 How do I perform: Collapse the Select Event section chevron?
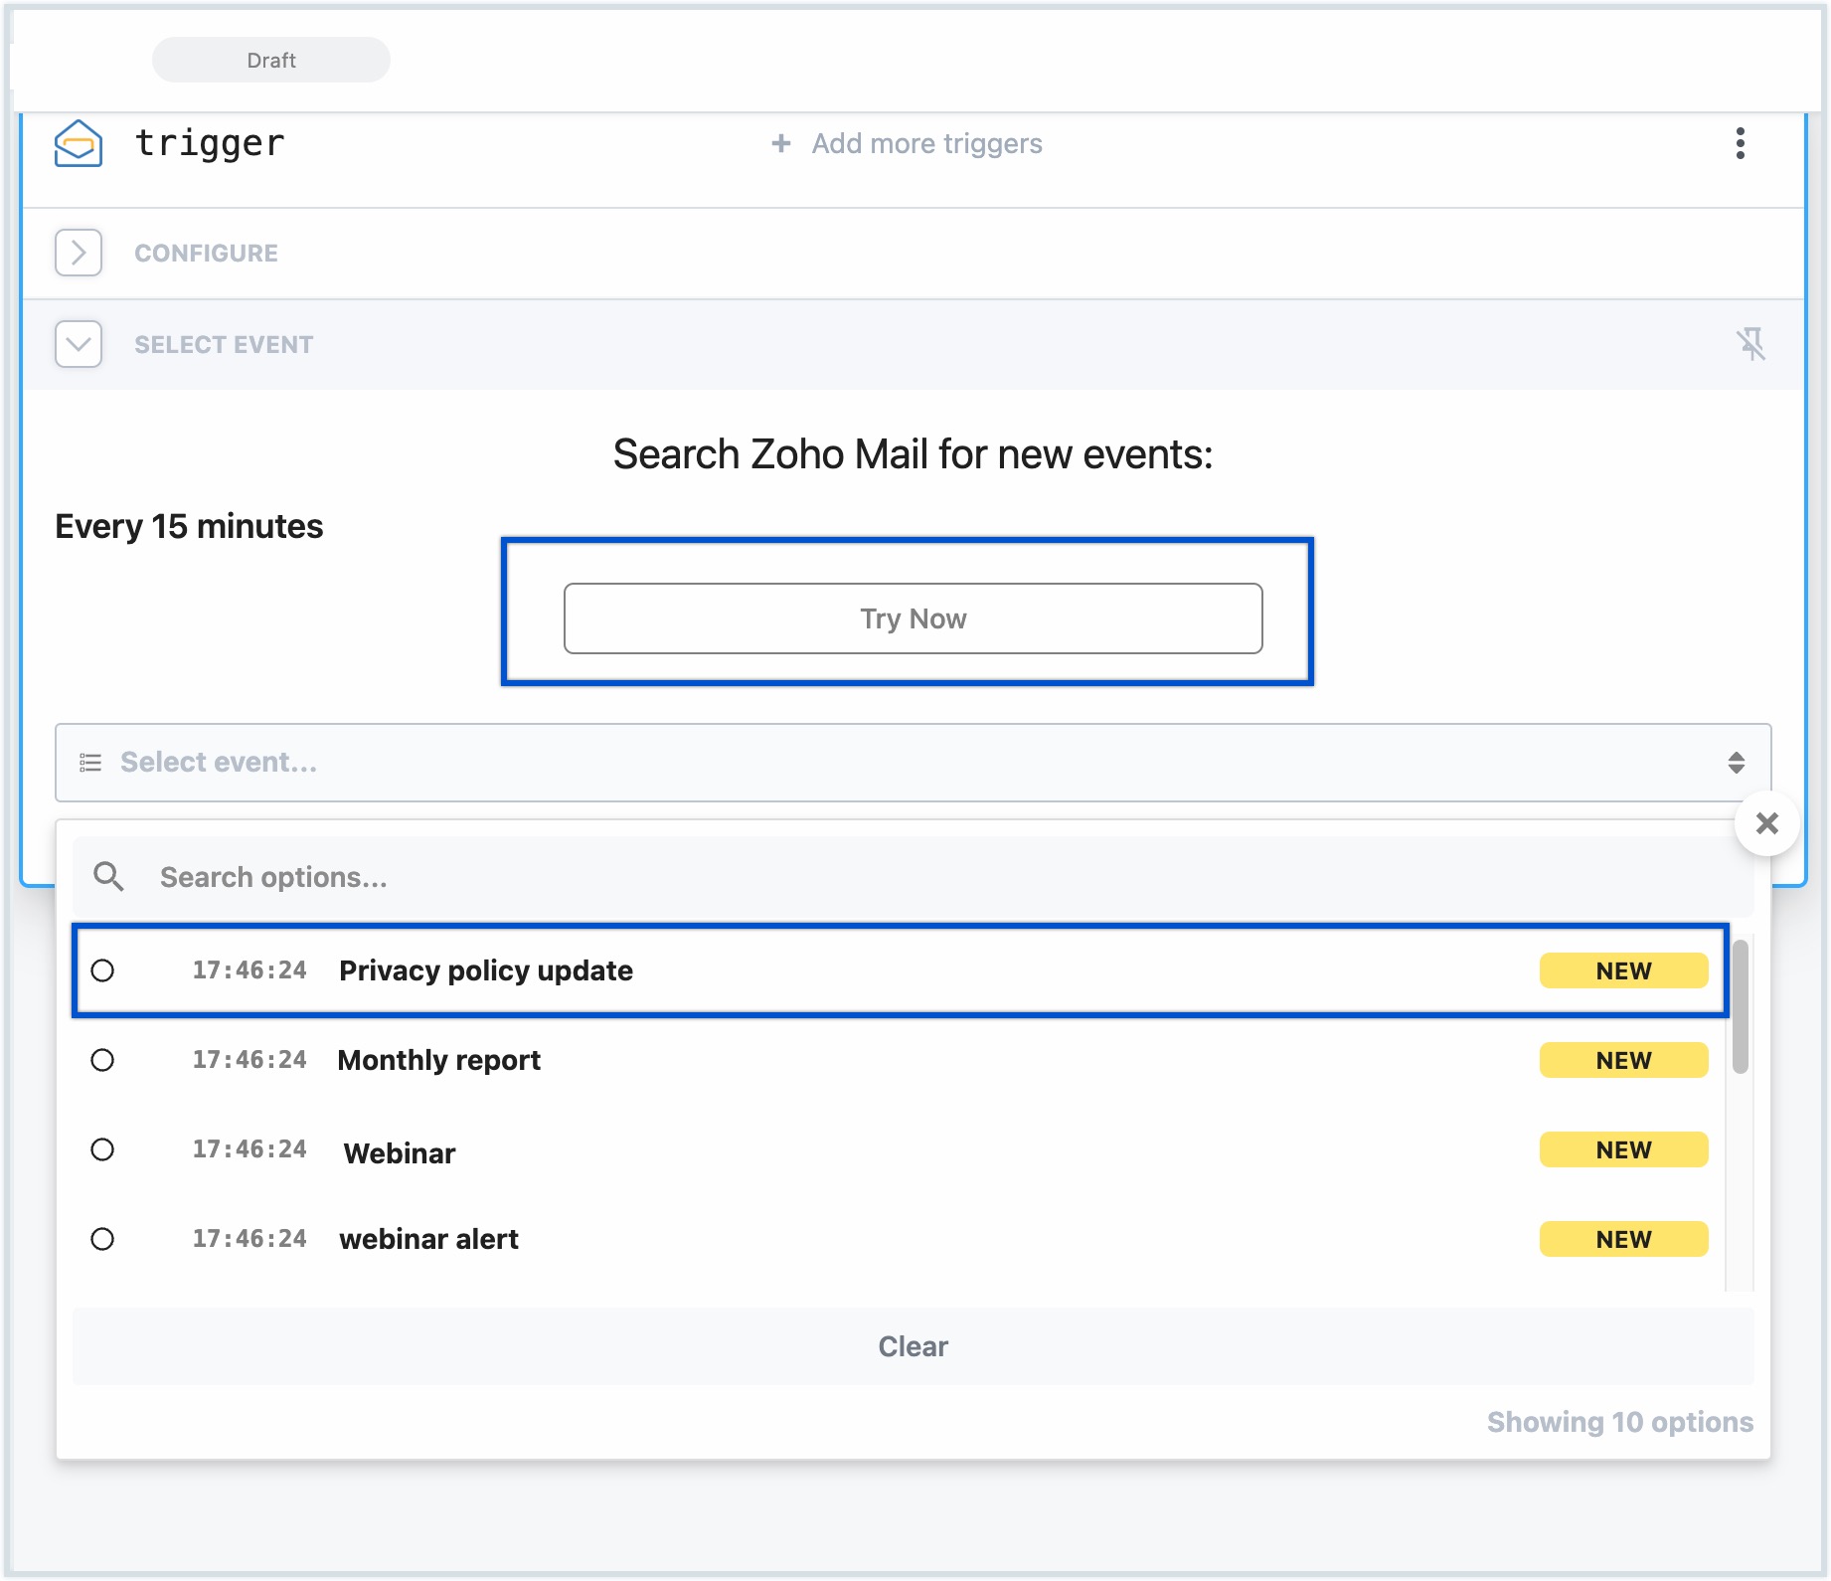[79, 344]
